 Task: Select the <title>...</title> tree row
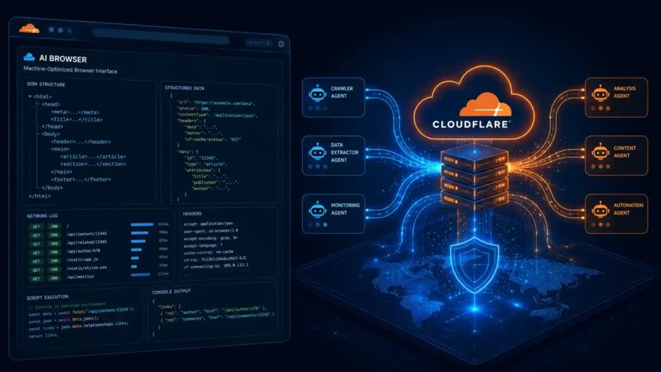[x=77, y=119]
